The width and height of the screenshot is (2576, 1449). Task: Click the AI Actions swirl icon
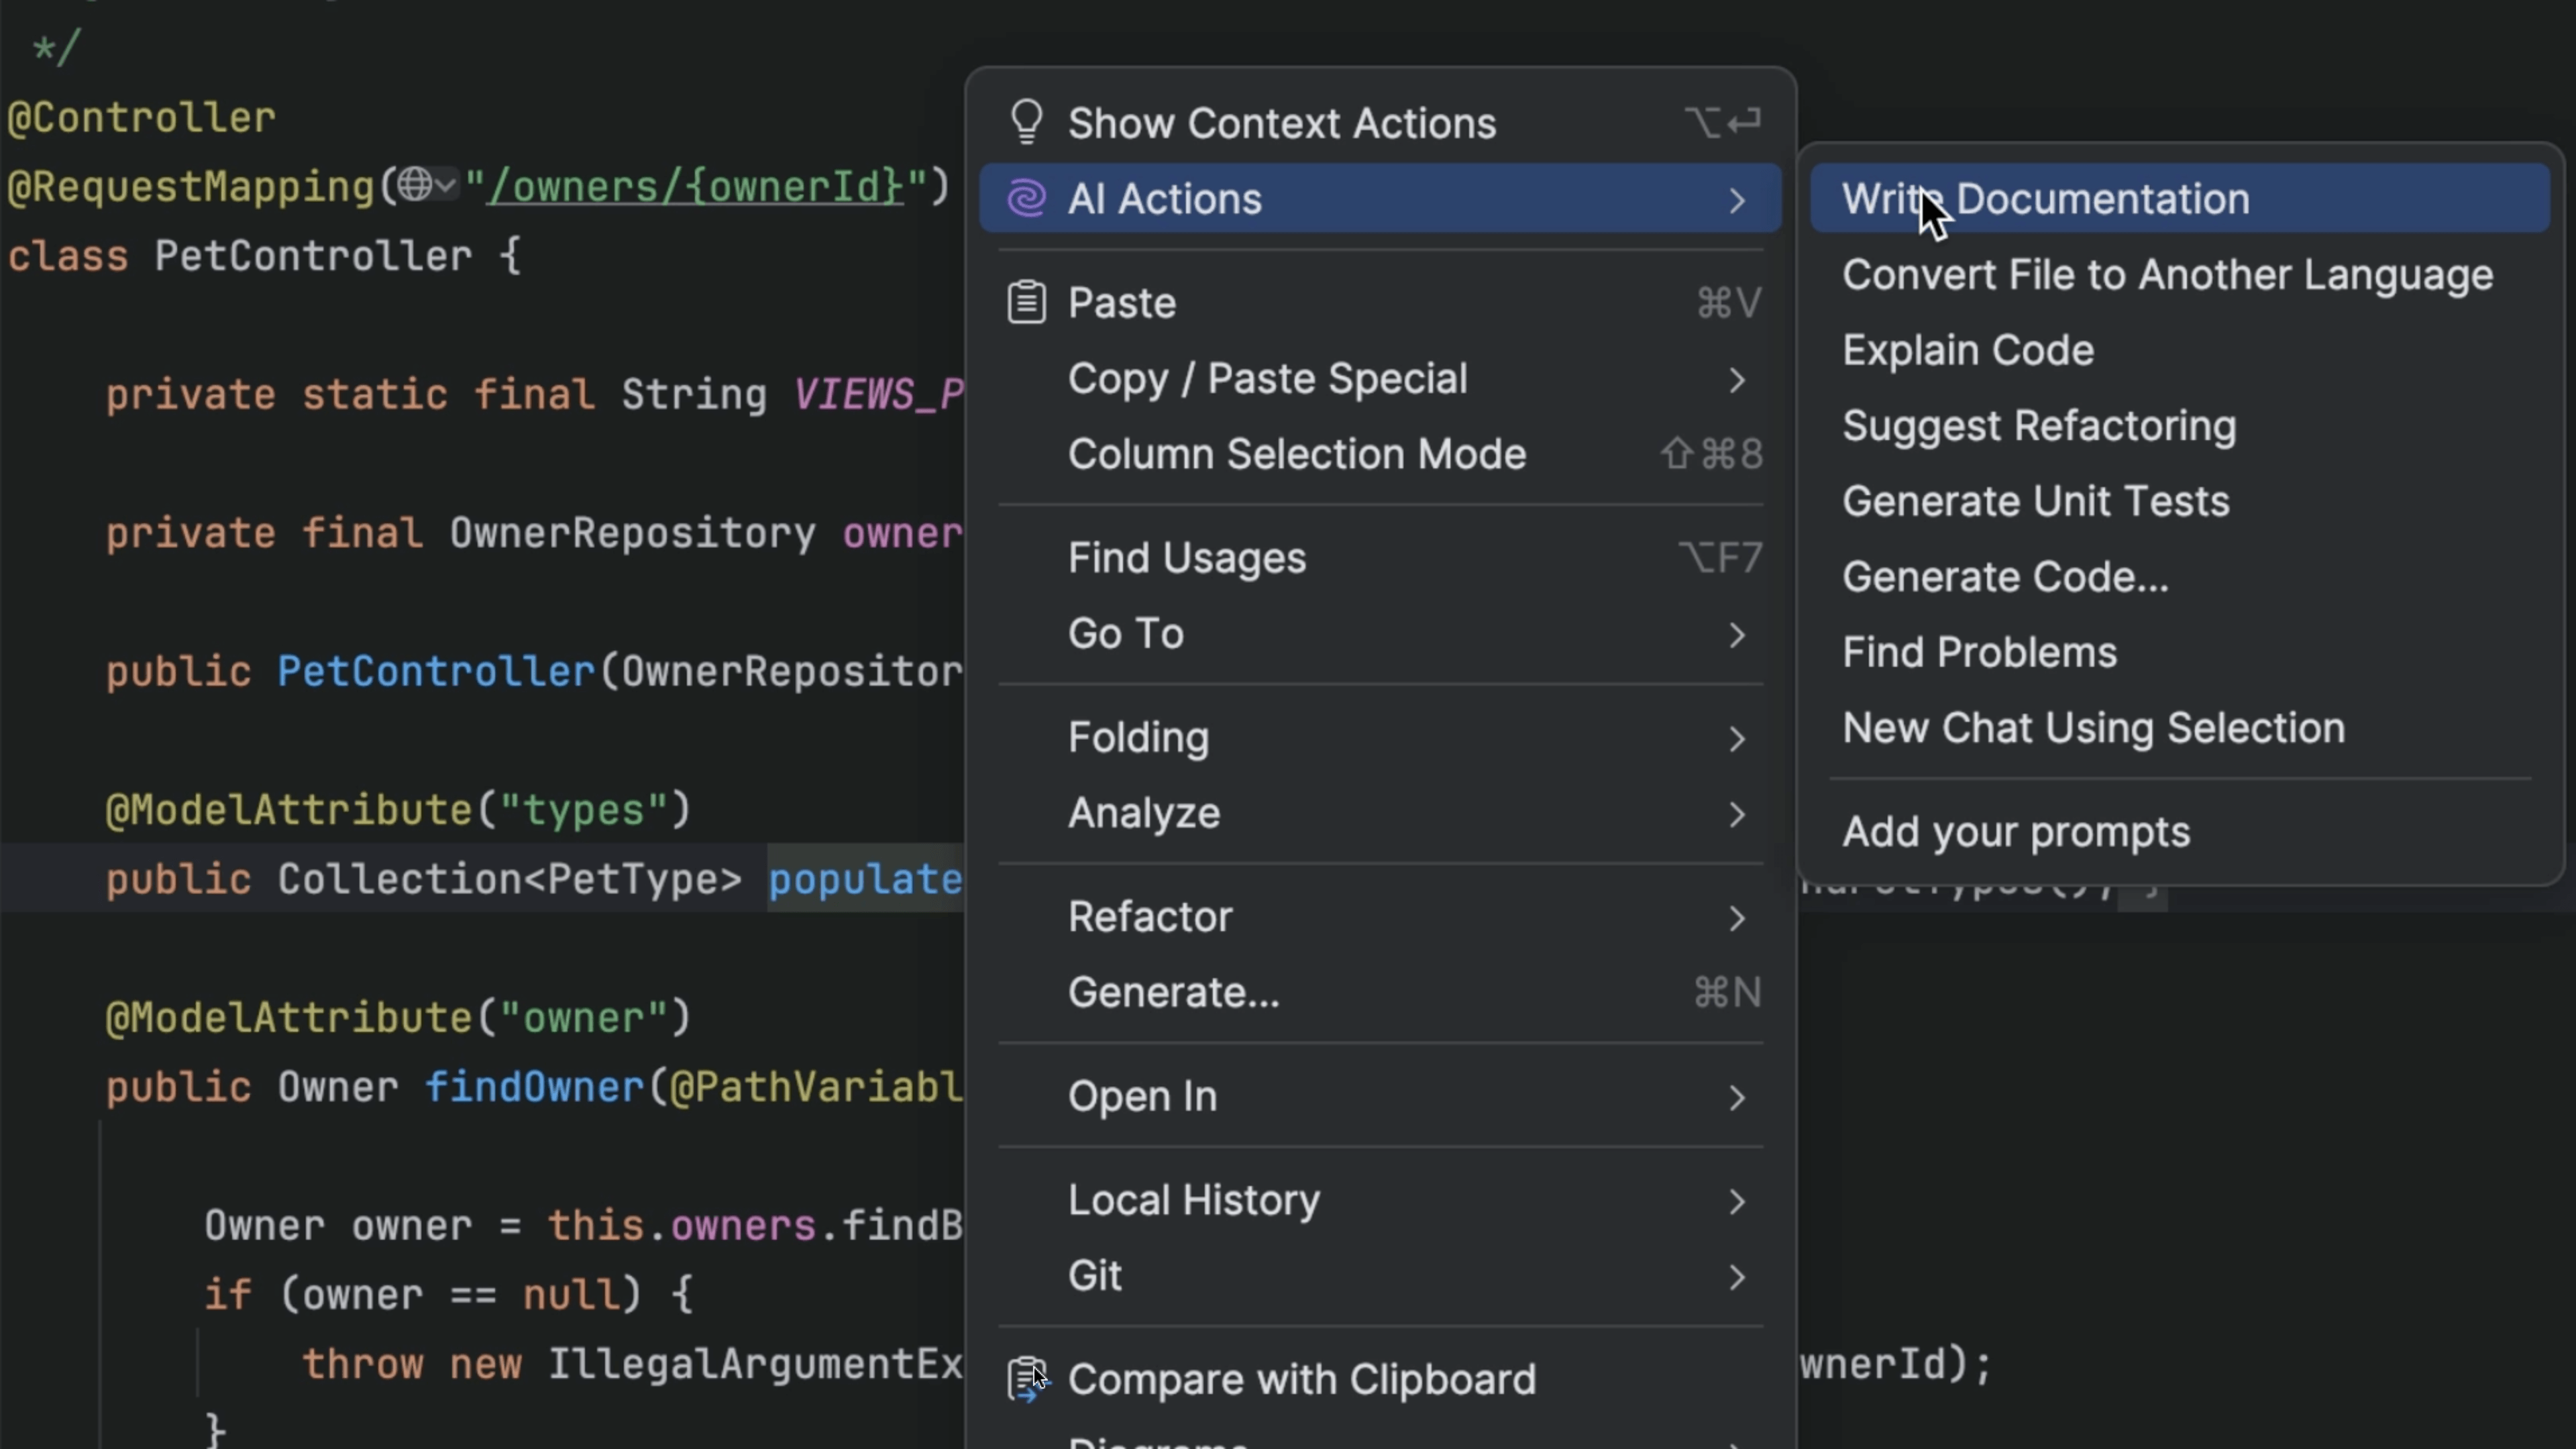1027,198
